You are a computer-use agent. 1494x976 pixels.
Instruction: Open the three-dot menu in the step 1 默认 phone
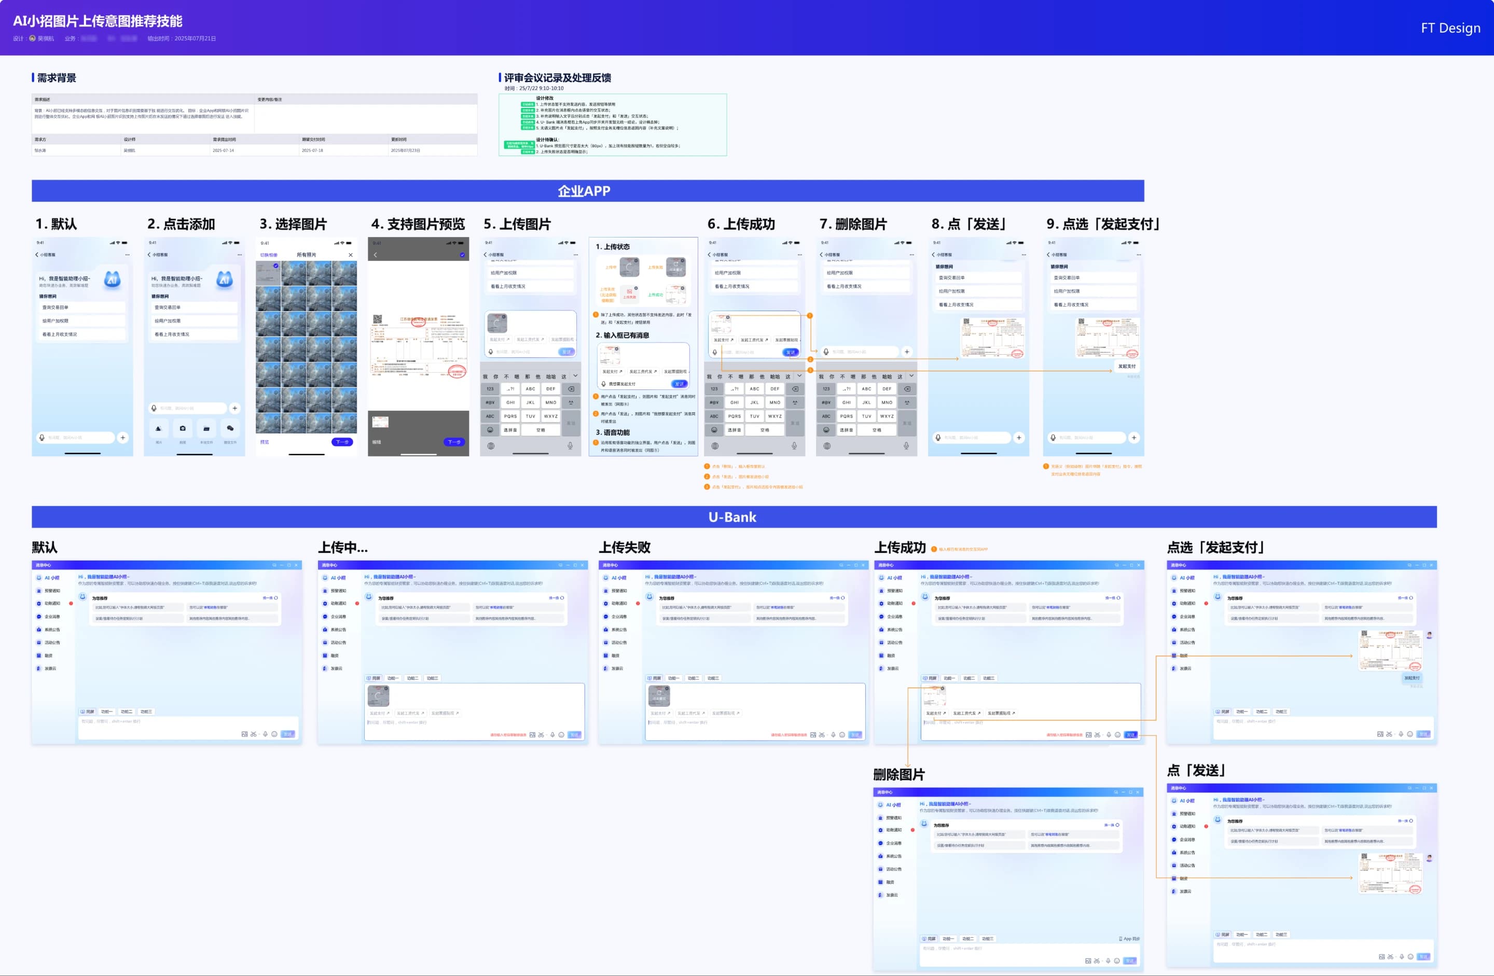[x=128, y=255]
